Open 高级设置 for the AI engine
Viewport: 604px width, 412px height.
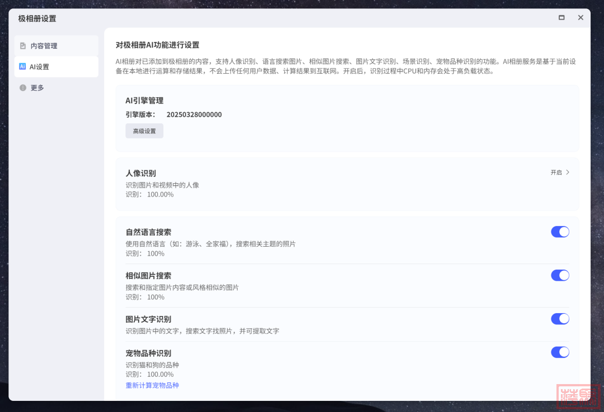(x=144, y=131)
